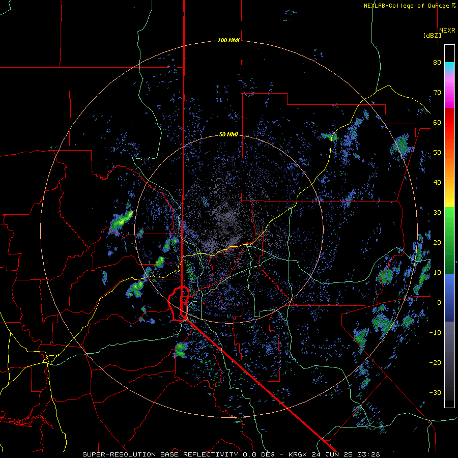
Task: Click the 70 value on the dBZ scale
Action: tap(437, 92)
